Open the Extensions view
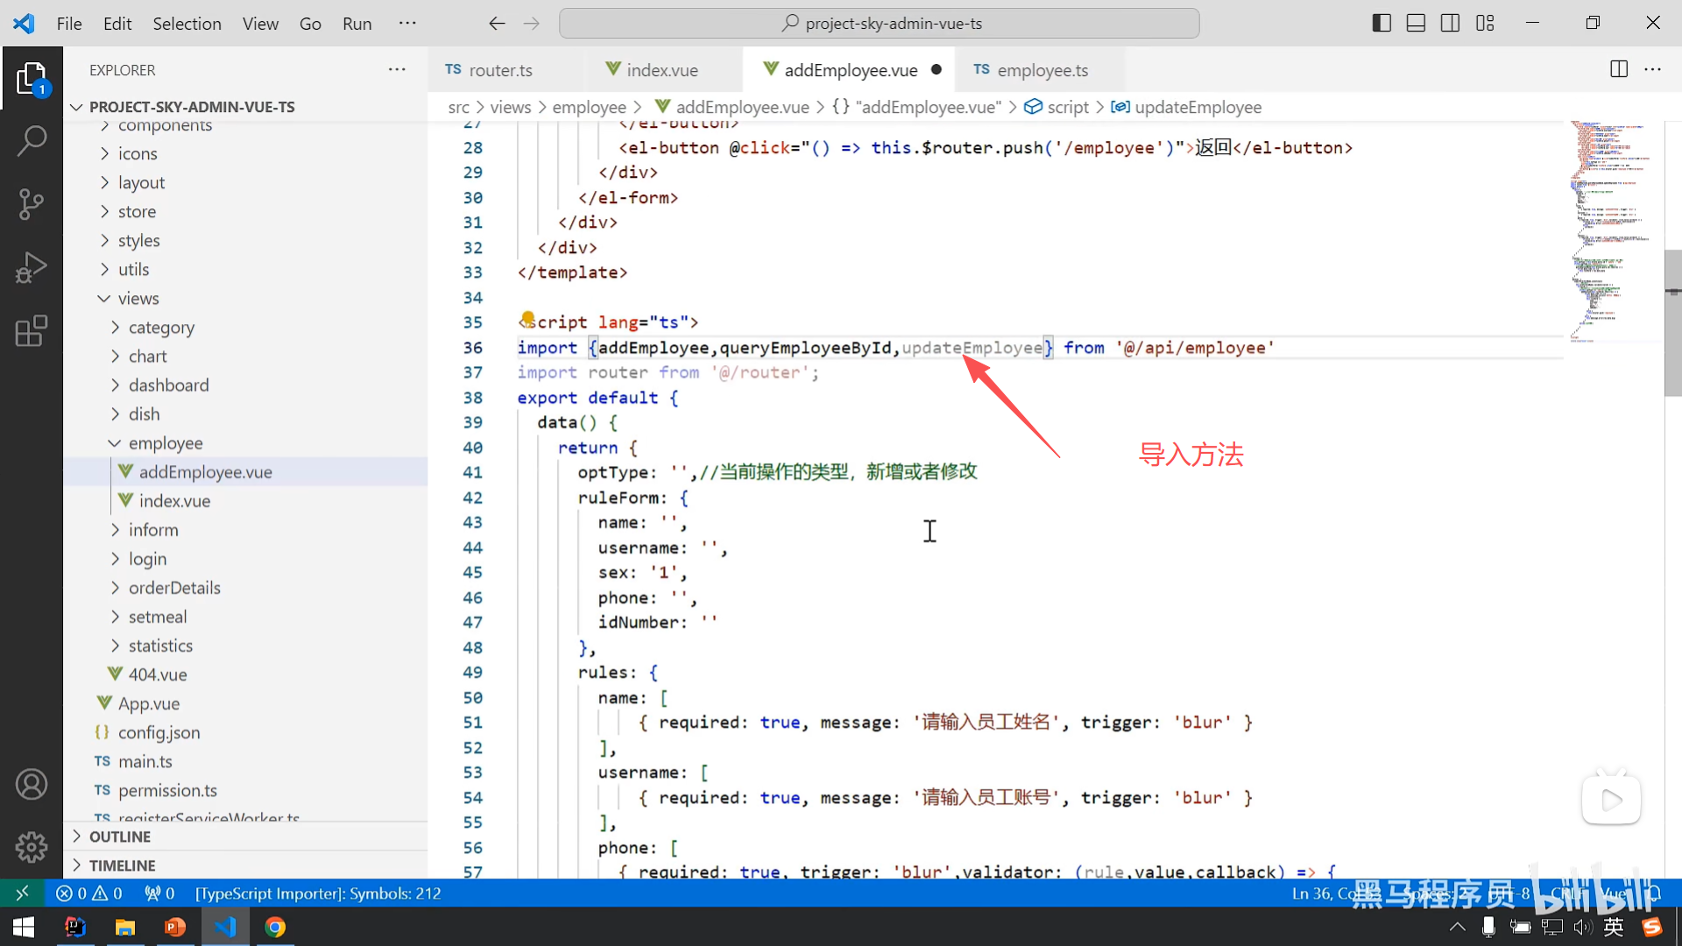1682x946 pixels. pos(32,331)
